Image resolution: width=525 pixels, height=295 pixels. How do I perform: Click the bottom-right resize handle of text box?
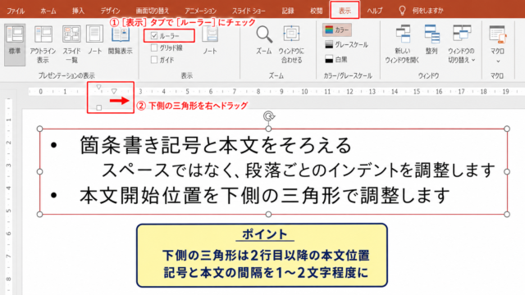pyautogui.click(x=507, y=214)
